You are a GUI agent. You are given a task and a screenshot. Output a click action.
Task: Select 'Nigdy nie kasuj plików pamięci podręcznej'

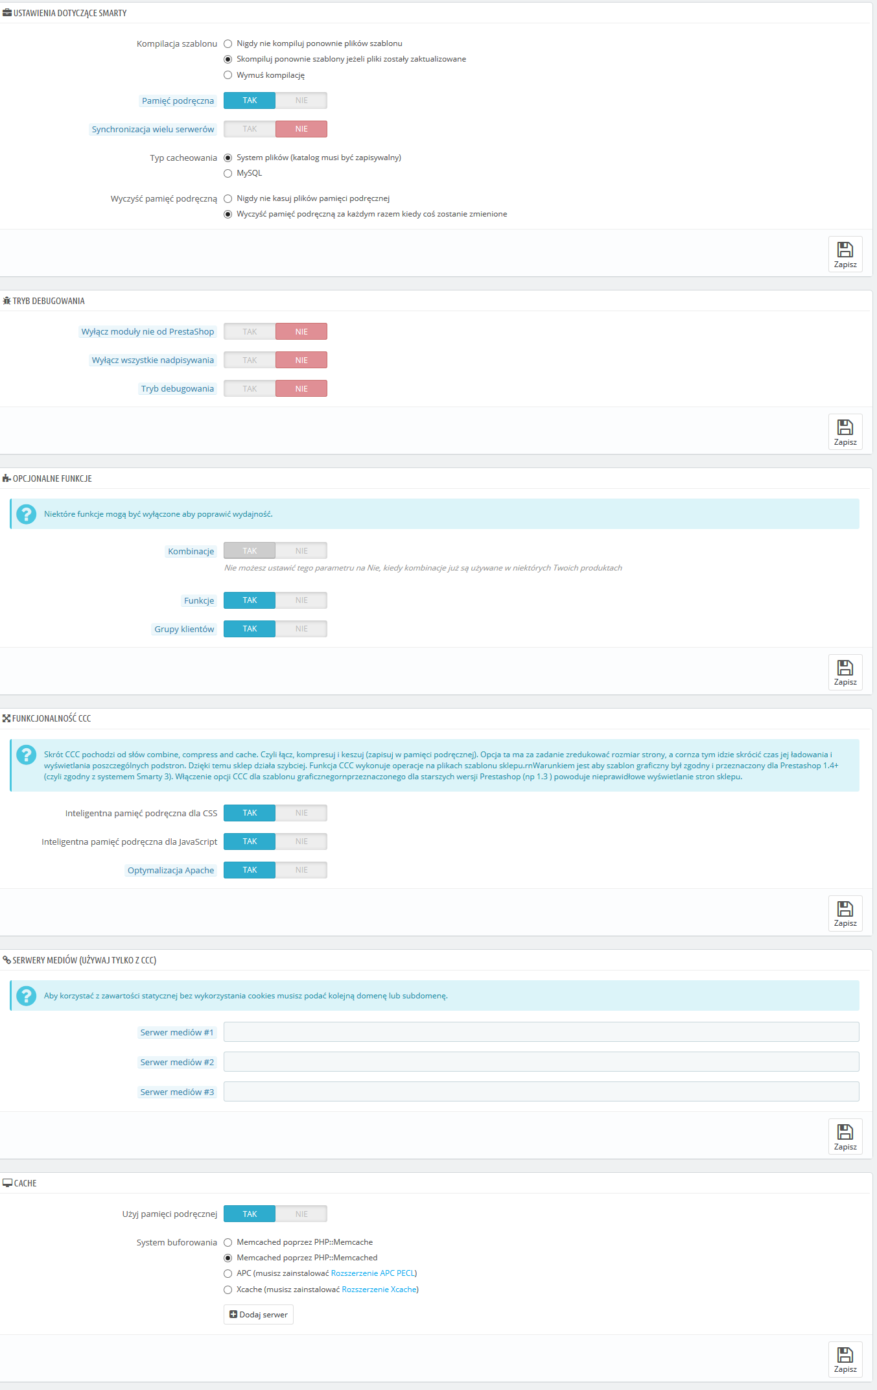(228, 198)
